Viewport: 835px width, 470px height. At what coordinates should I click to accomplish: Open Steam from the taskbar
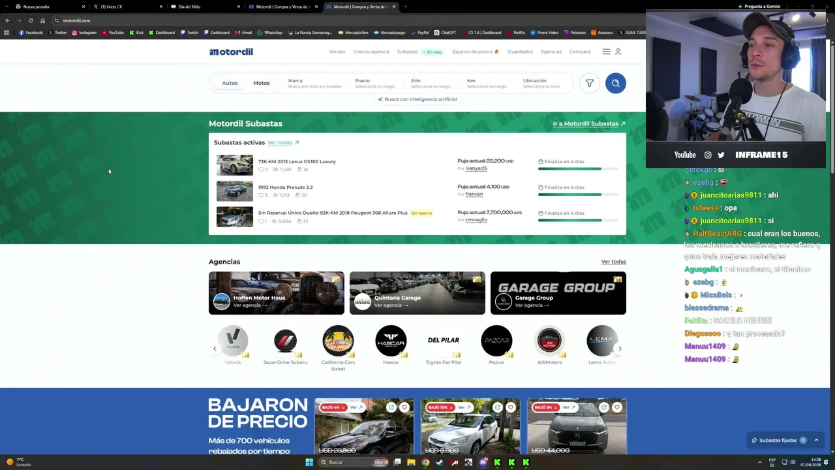tap(440, 462)
